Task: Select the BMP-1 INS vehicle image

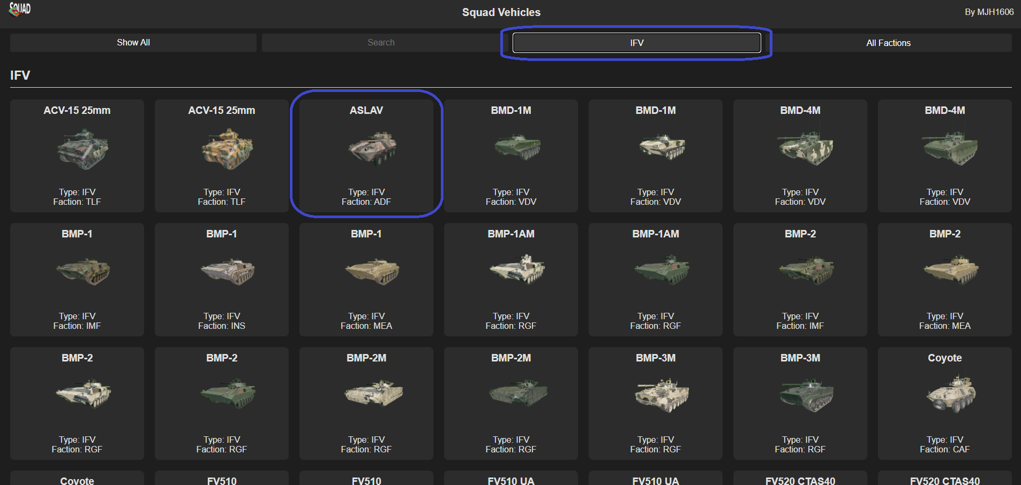Action: [228, 272]
